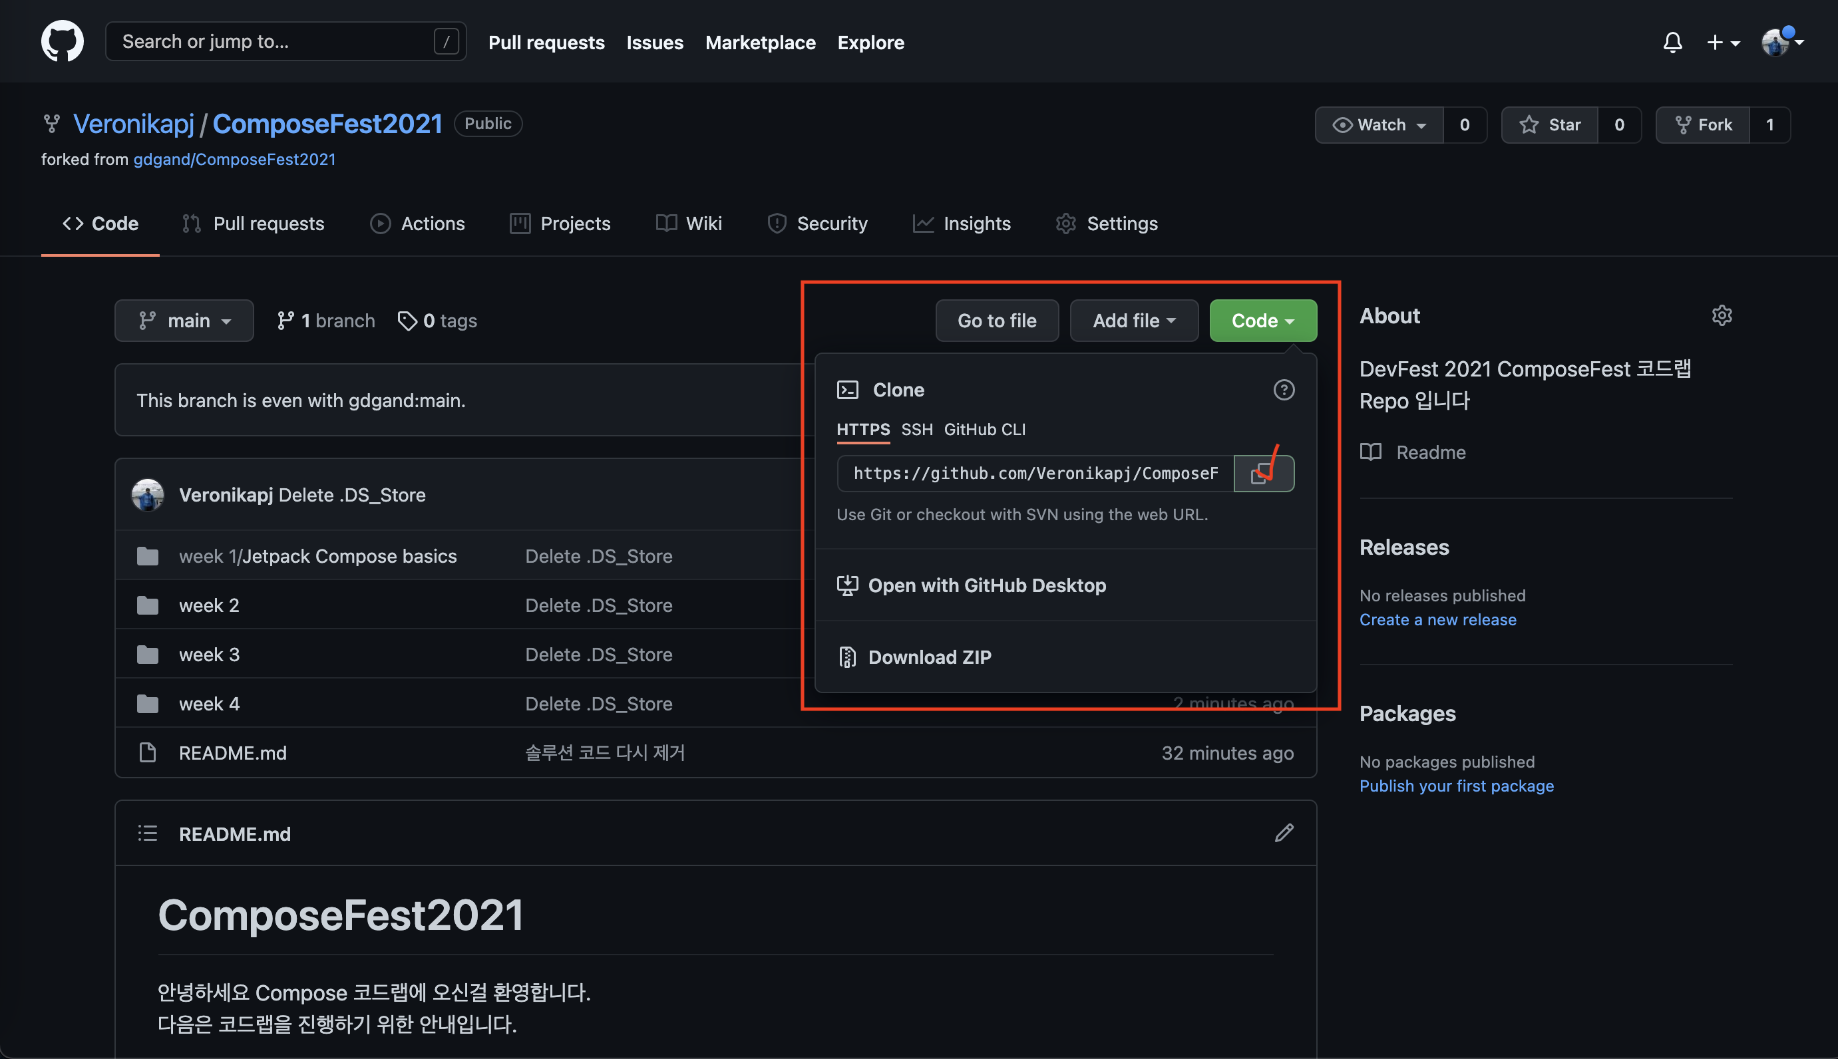Image resolution: width=1838 pixels, height=1059 pixels.
Task: Click the Fork button
Action: pyautogui.click(x=1703, y=125)
